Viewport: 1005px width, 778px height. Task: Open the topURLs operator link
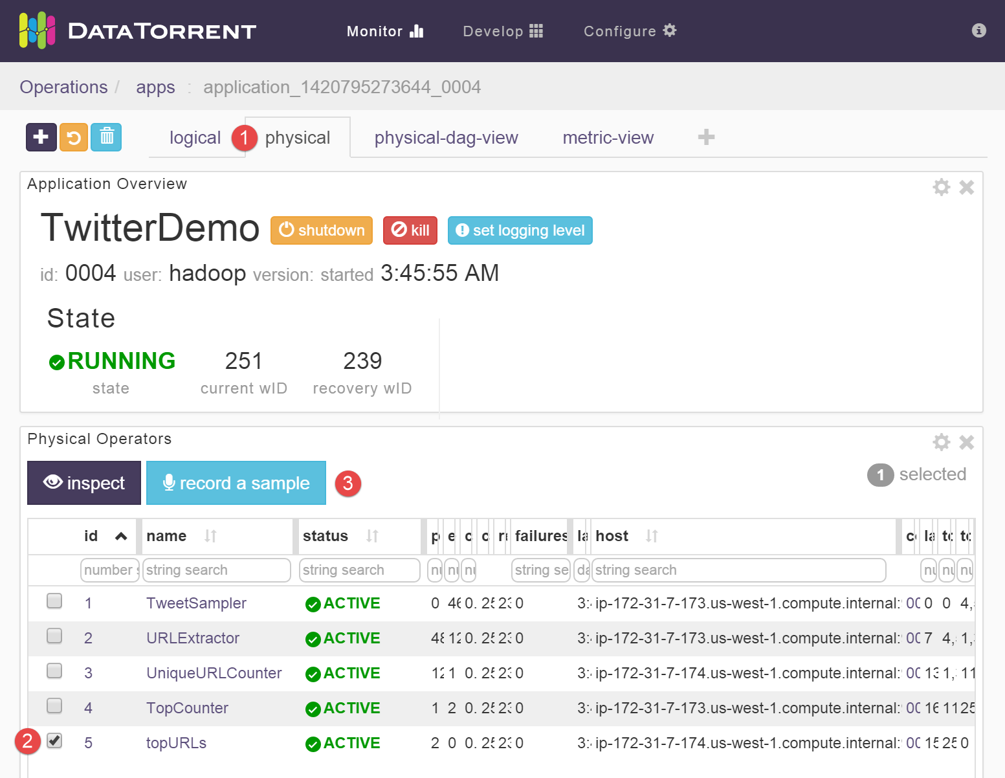pyautogui.click(x=176, y=743)
